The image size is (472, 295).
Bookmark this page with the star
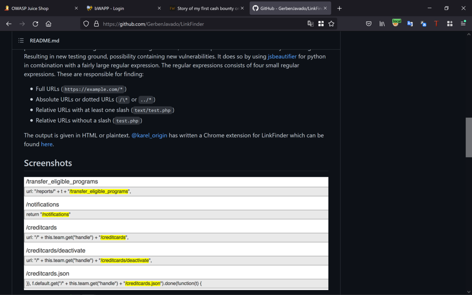pos(331,24)
